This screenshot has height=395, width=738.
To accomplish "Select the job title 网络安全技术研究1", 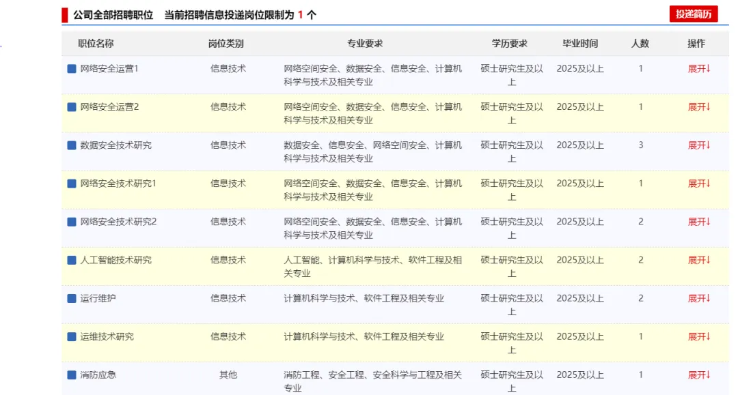I will click(118, 184).
